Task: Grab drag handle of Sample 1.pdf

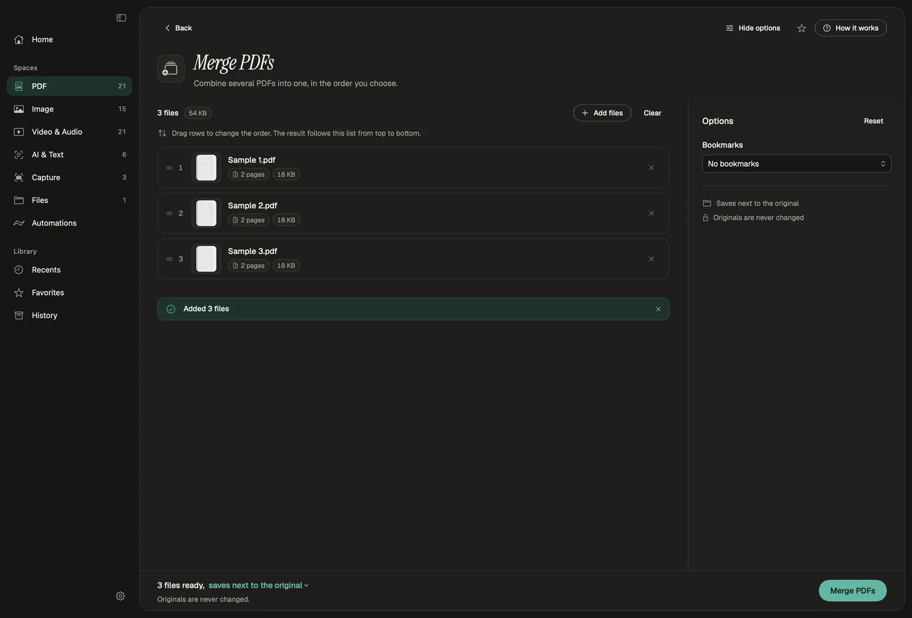Action: point(169,168)
